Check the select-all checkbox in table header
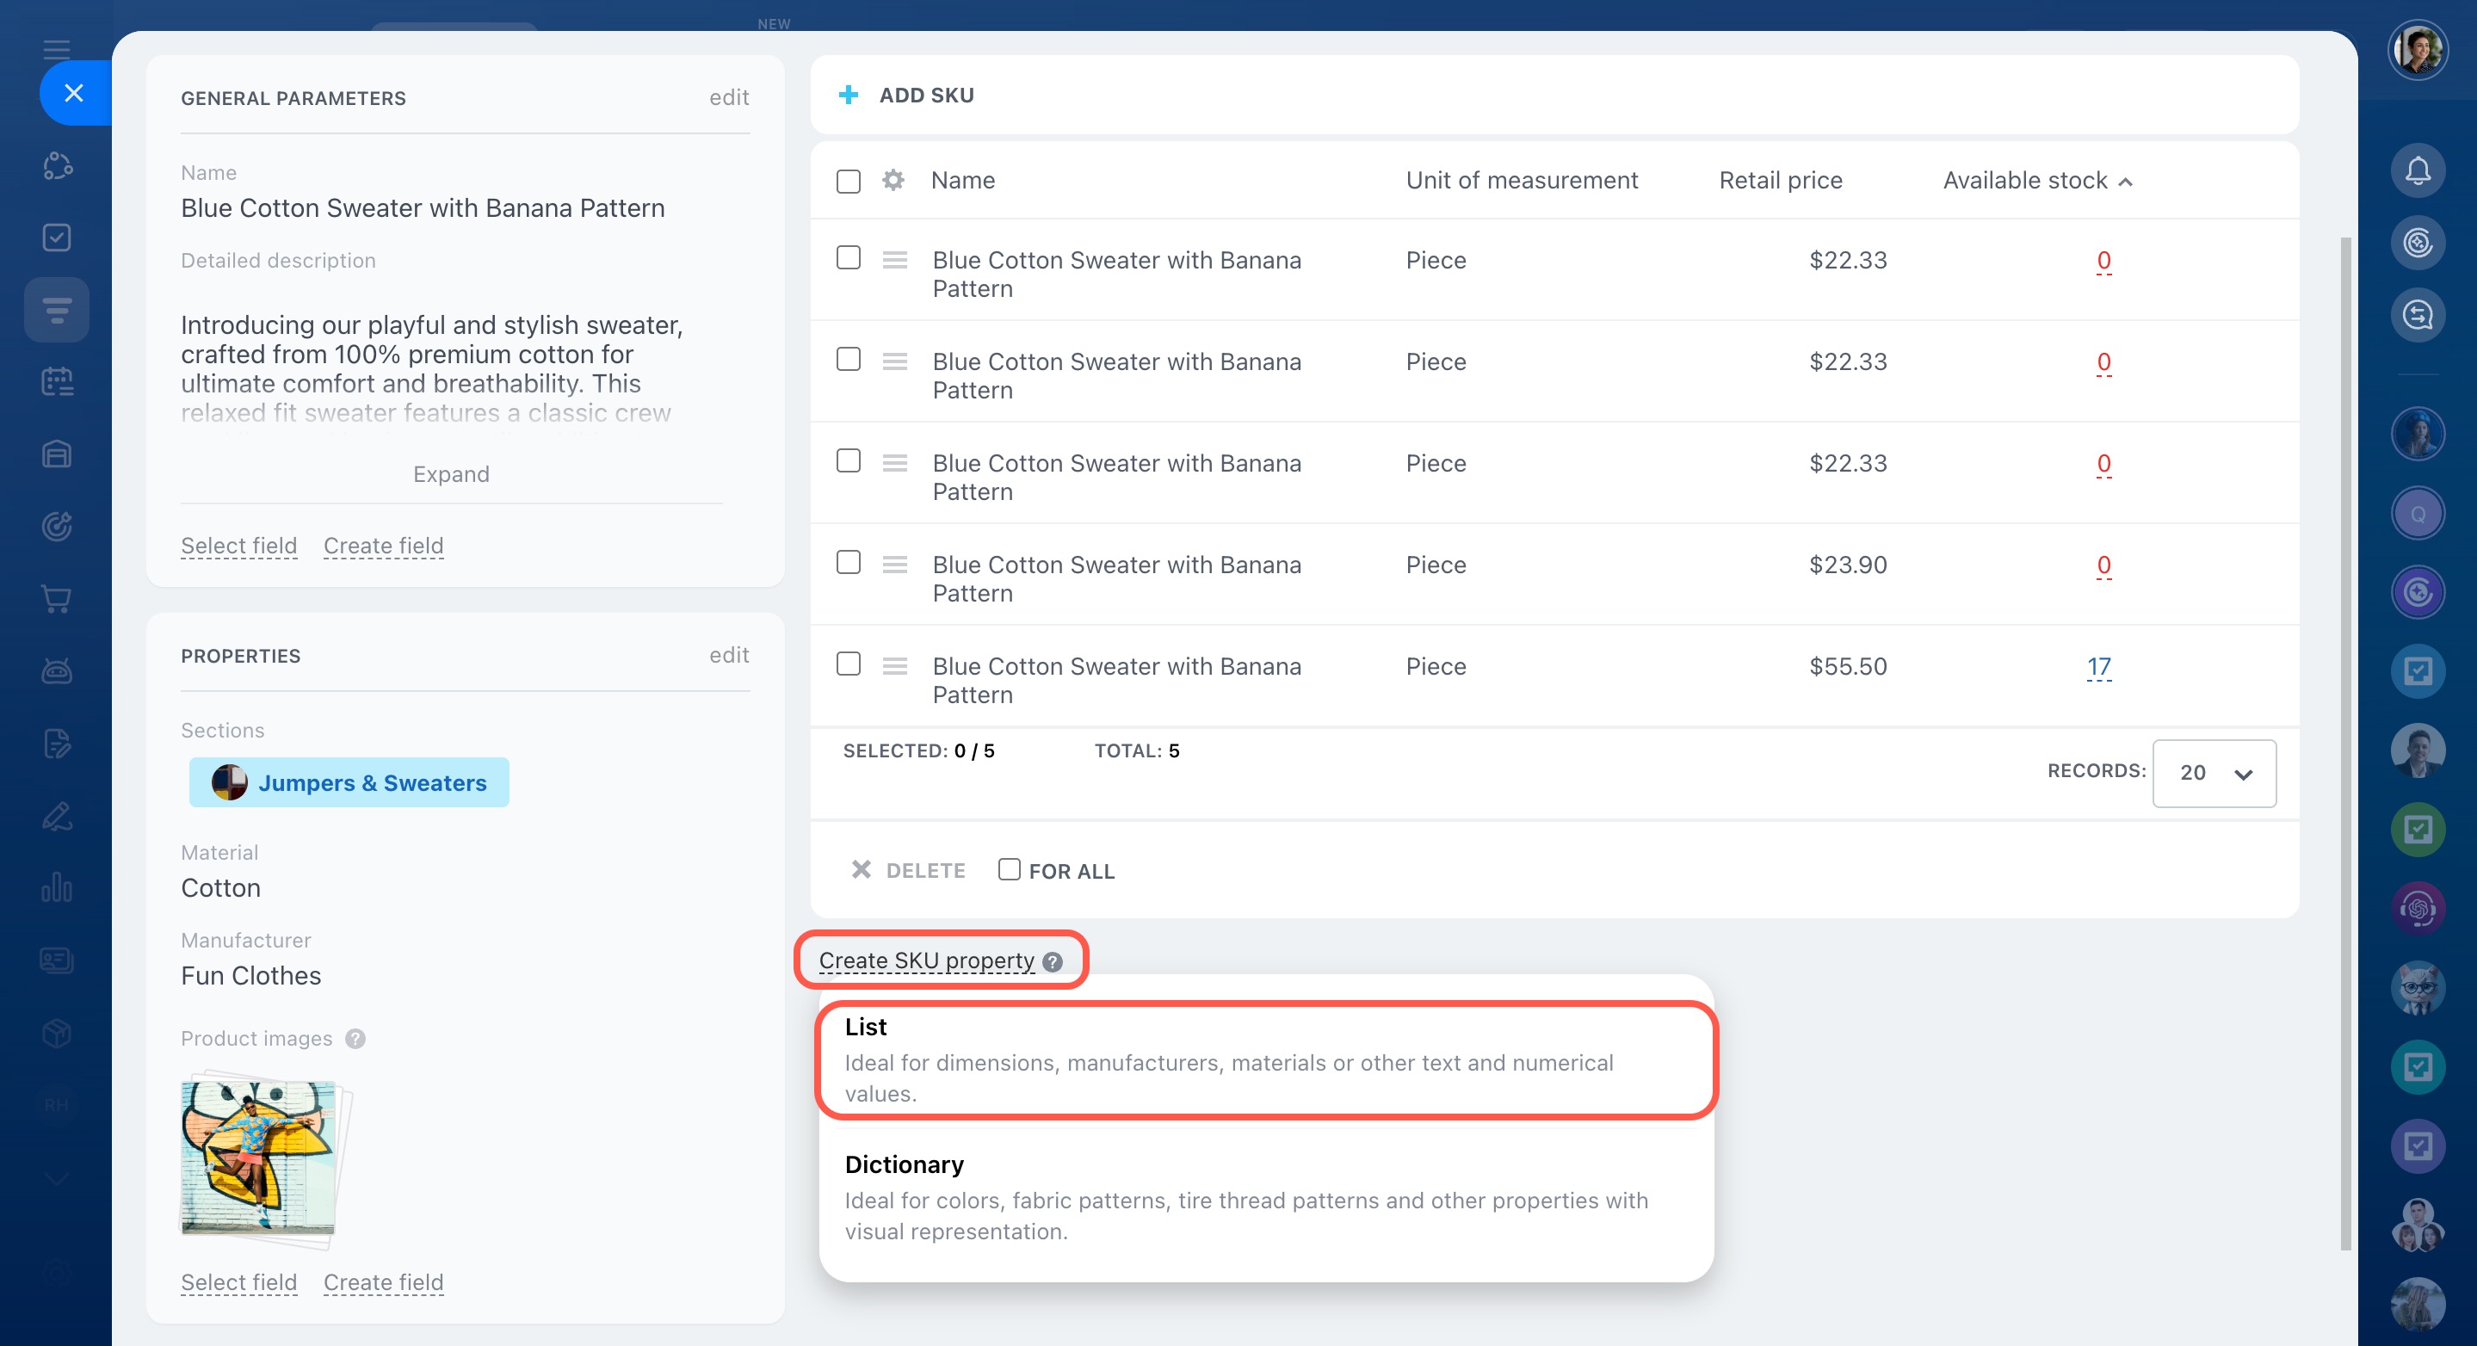 [x=848, y=181]
